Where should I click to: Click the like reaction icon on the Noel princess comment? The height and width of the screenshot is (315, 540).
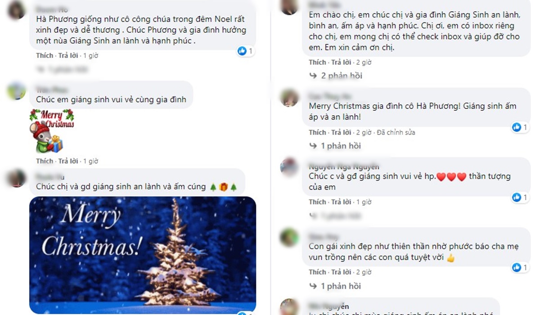pyautogui.click(x=242, y=51)
